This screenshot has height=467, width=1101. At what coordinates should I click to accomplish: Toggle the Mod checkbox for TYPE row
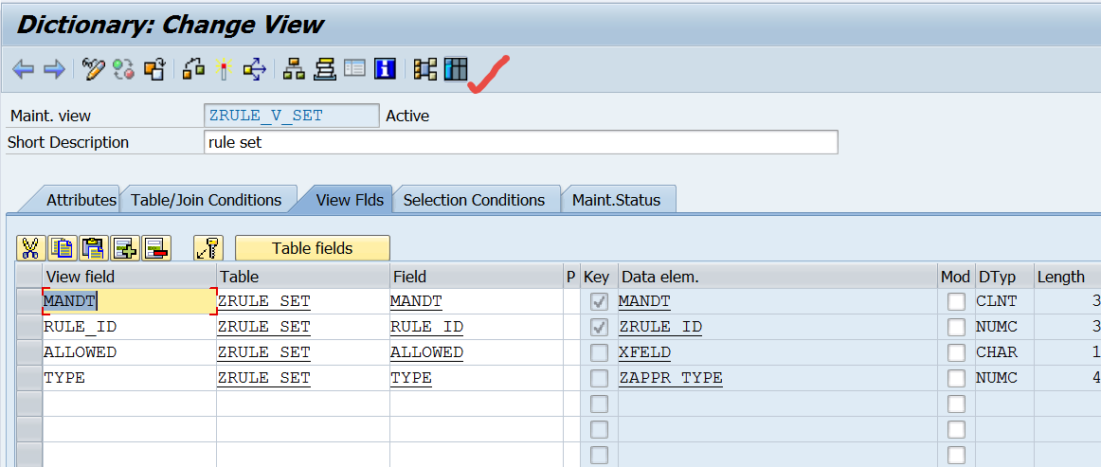coord(956,378)
